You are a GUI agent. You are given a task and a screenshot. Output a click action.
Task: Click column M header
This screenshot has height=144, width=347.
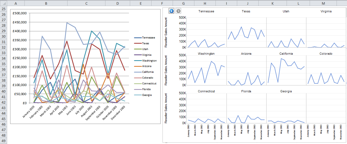(323, 3)
